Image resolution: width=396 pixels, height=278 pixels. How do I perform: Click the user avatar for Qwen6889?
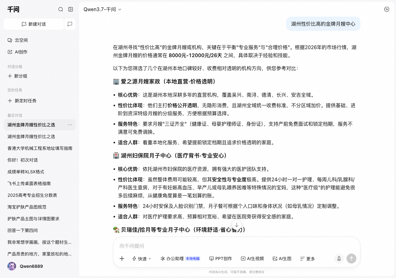(x=12, y=266)
